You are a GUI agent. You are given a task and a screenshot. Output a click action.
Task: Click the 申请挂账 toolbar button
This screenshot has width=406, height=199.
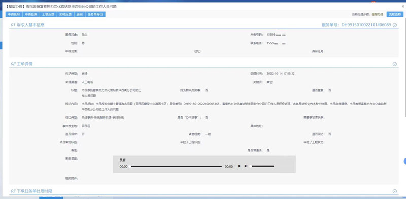(31, 15)
